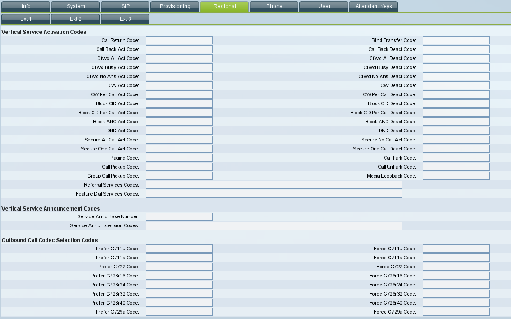Open the Info tab

coord(26,6)
